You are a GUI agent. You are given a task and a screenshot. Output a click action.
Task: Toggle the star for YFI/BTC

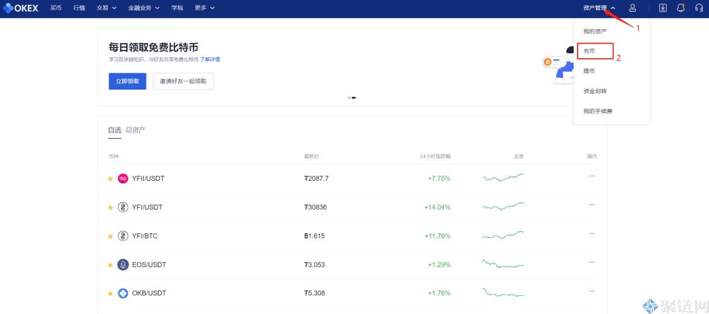[x=110, y=236]
